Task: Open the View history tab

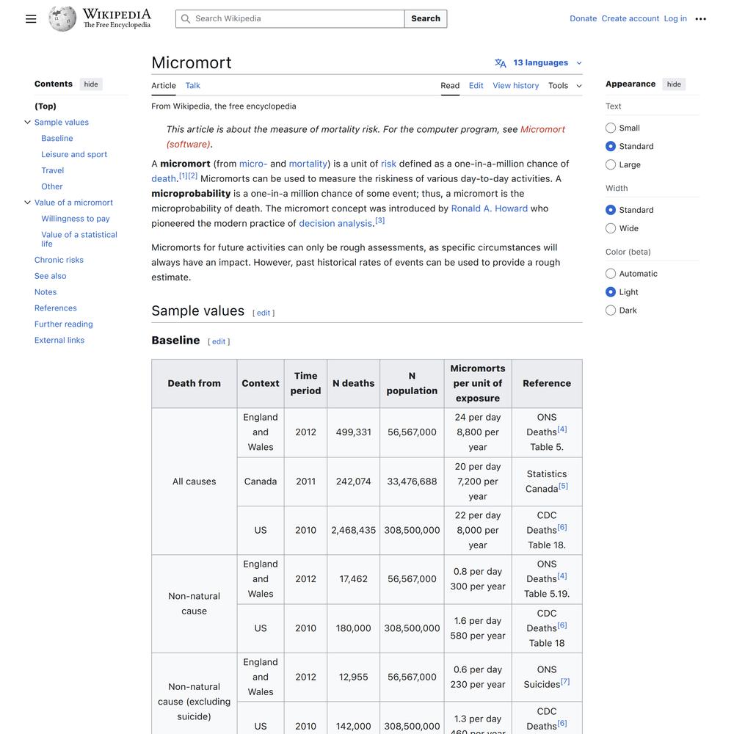Action: (516, 86)
